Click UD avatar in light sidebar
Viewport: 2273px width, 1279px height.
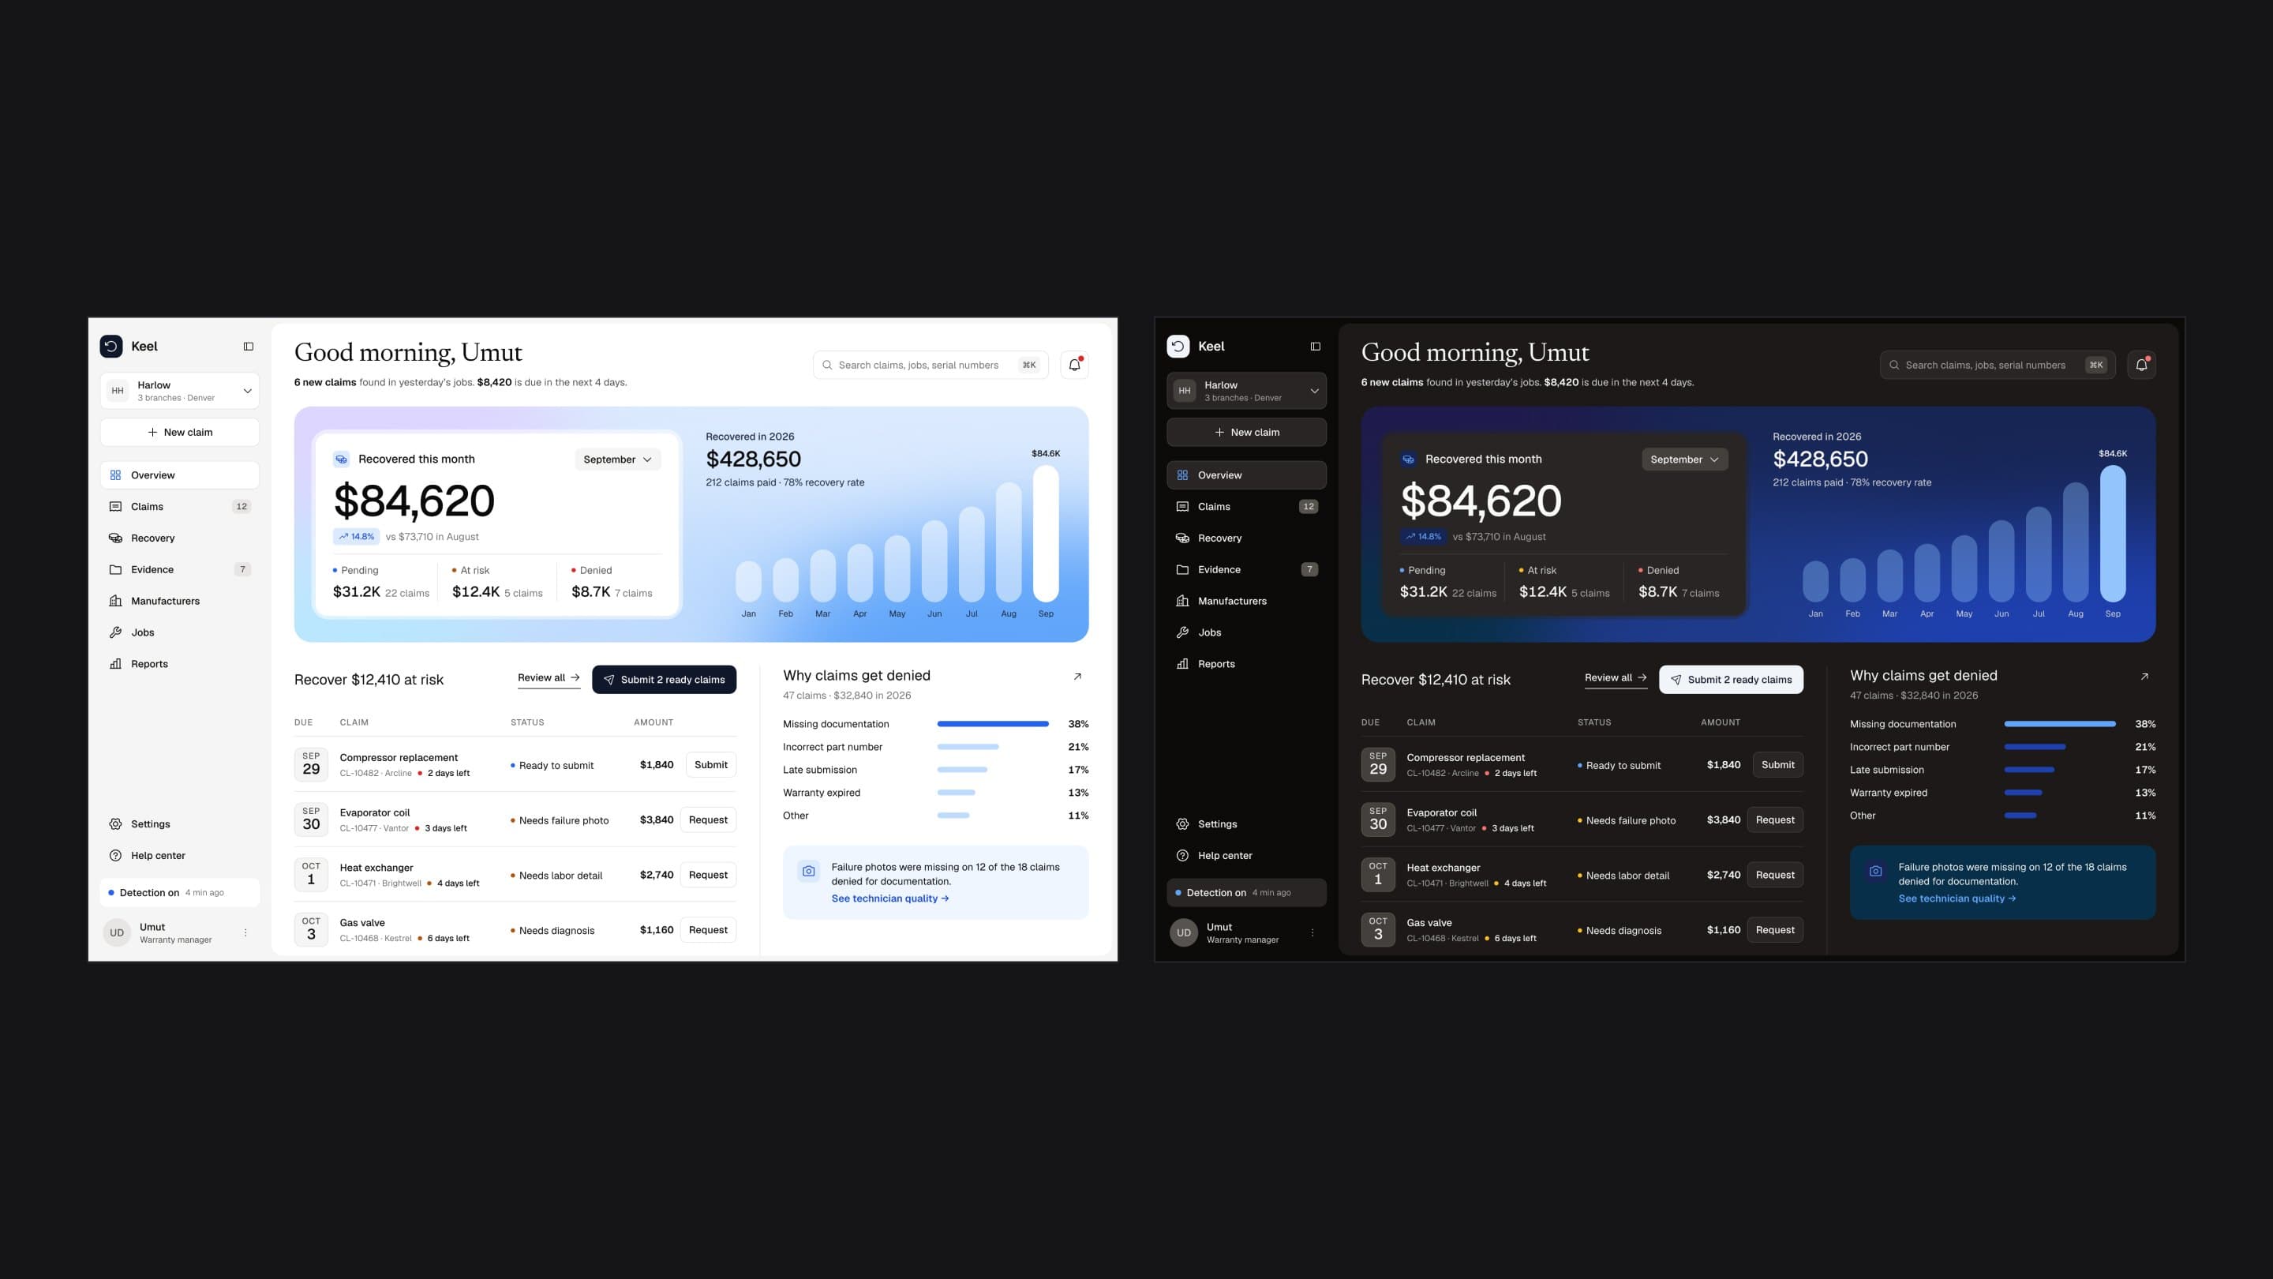click(x=118, y=932)
